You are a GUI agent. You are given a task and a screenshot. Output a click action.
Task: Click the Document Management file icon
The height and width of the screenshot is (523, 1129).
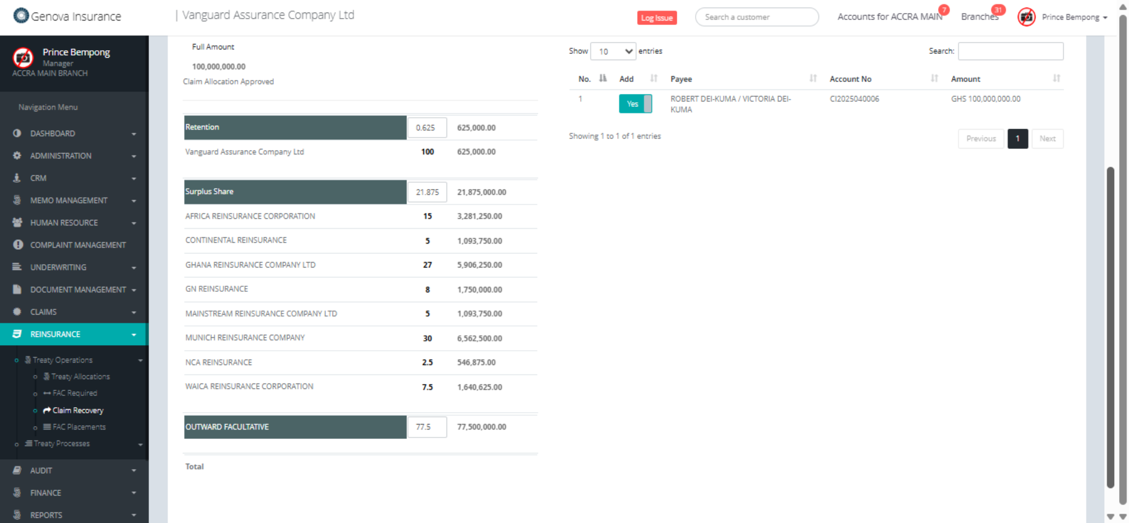tap(17, 289)
